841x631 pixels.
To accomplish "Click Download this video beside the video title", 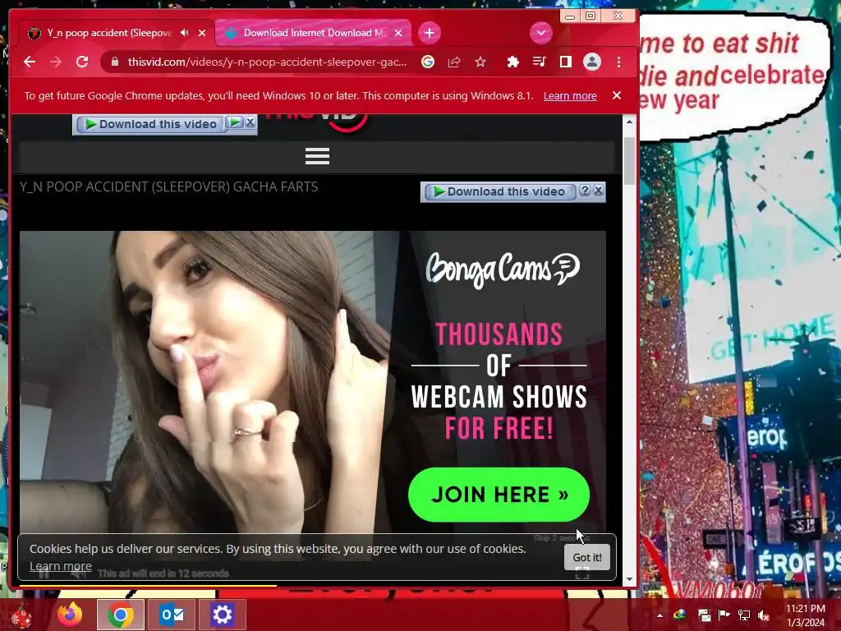I will (x=499, y=191).
